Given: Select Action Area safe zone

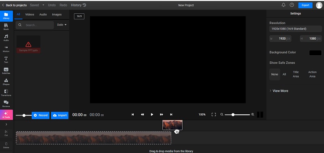Looking at the screenshot, I should 312,74.
